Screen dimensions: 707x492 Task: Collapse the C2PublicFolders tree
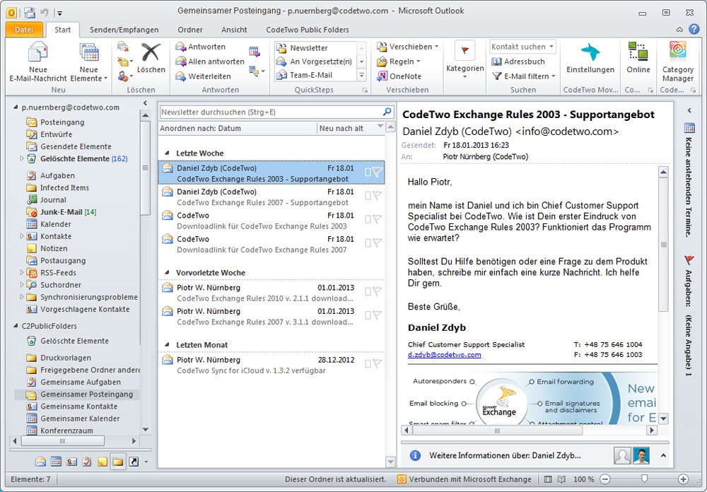click(x=16, y=326)
